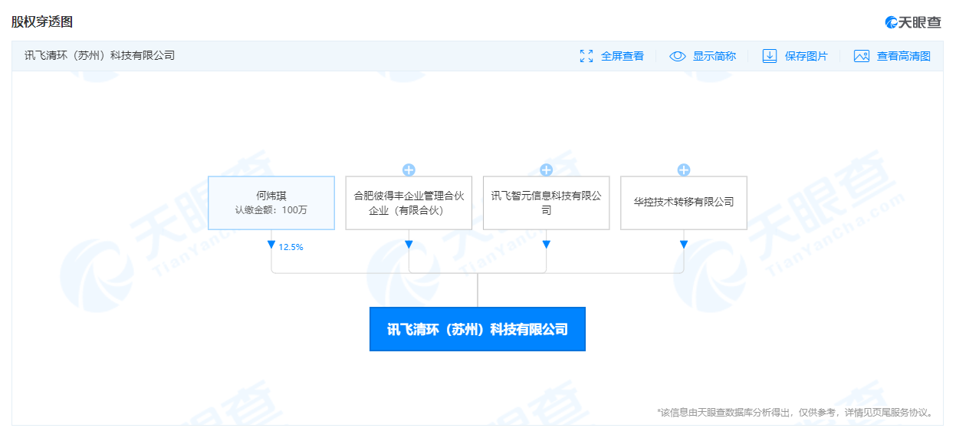The width and height of the screenshot is (956, 438).
Task: Click the eye icon for short names
Action: [678, 56]
